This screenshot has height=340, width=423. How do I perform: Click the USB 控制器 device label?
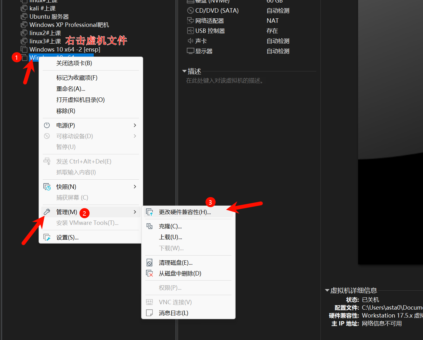tap(210, 31)
